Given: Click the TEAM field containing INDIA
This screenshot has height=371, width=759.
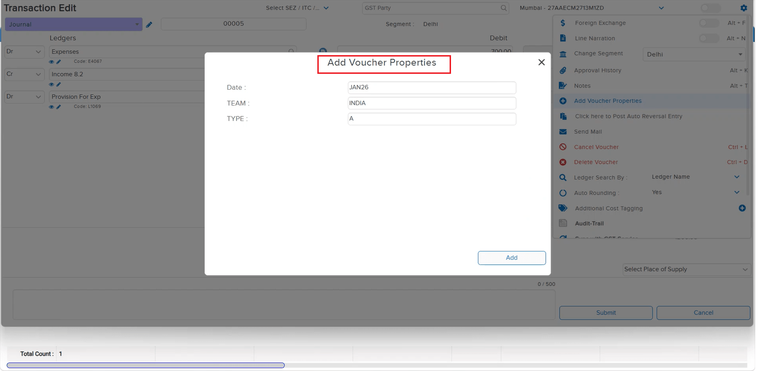Looking at the screenshot, I should 432,103.
